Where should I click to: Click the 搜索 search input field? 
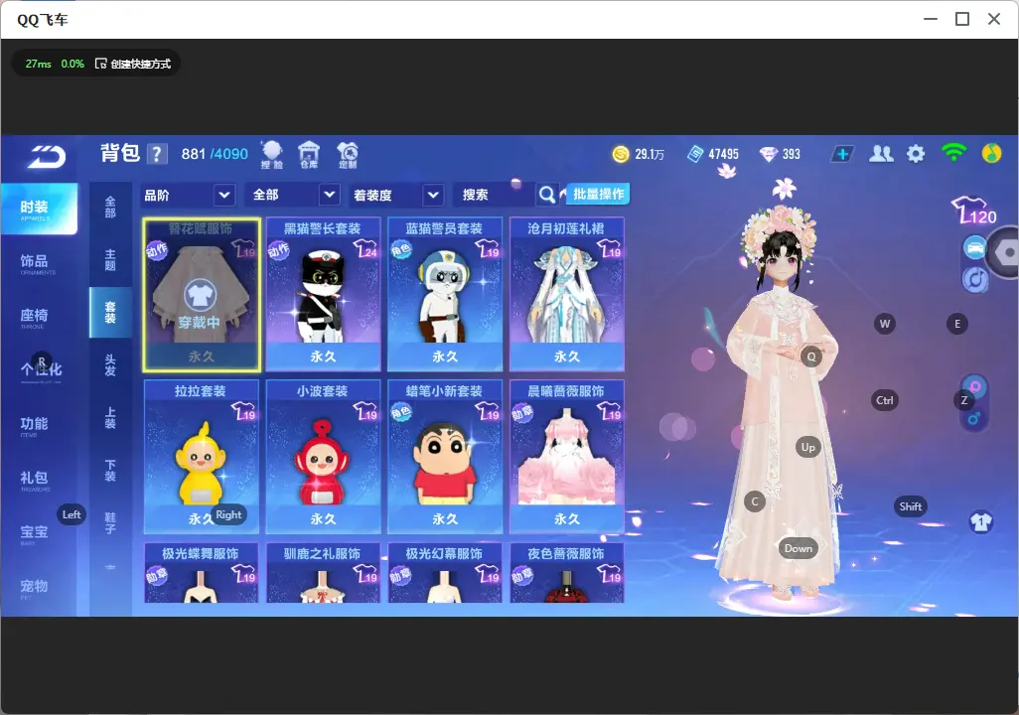(496, 195)
